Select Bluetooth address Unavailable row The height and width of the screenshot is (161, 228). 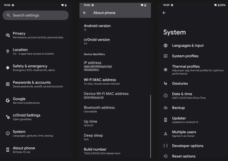tap(115, 109)
